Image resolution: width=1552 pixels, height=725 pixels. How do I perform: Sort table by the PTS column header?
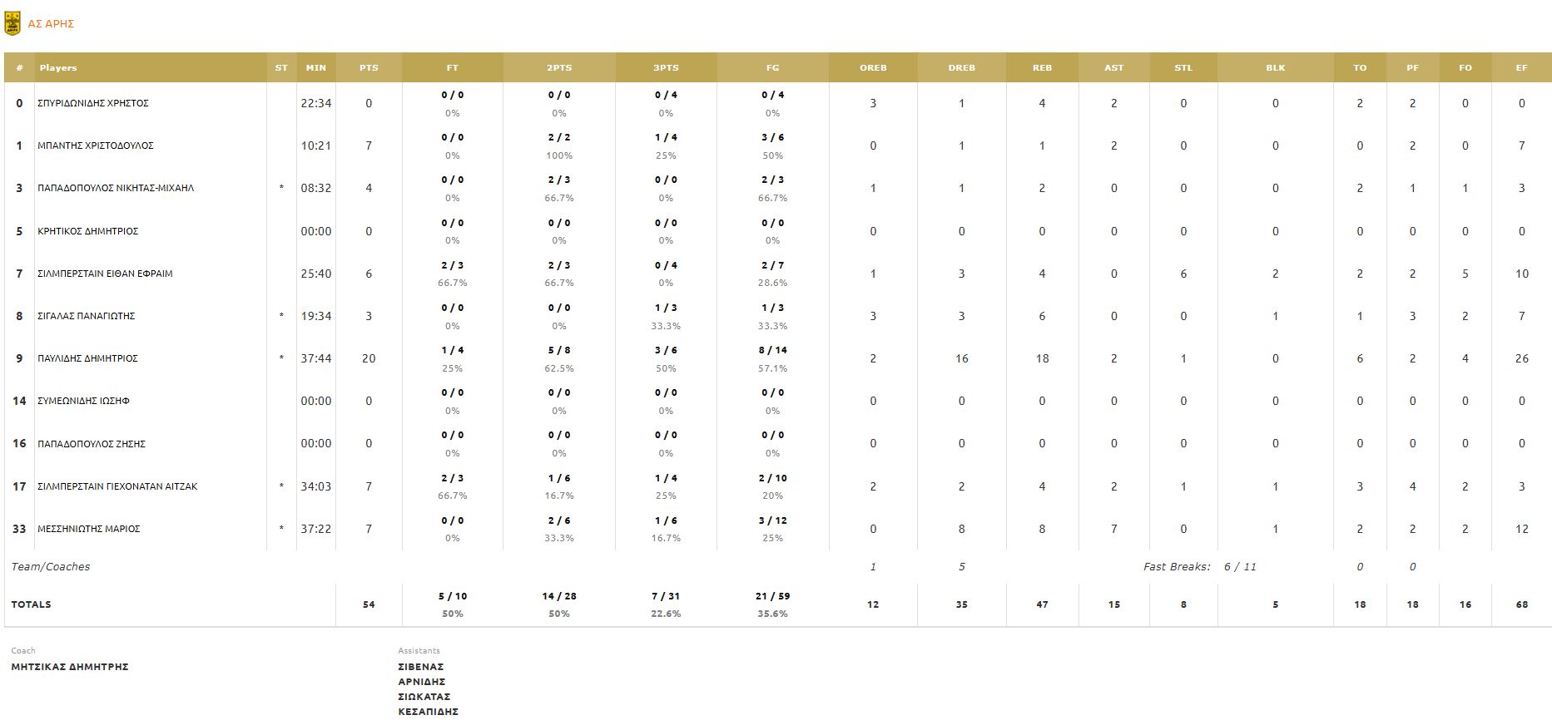click(x=369, y=68)
